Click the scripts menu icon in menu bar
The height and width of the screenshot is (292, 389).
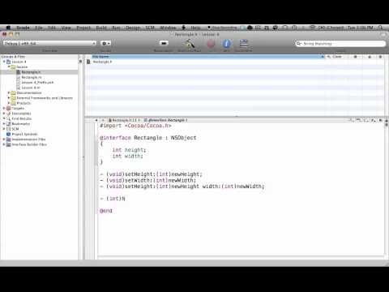(x=184, y=28)
